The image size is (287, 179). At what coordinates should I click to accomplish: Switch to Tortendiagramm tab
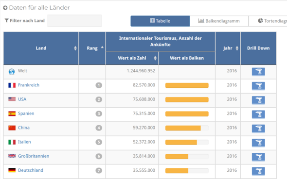(268, 21)
